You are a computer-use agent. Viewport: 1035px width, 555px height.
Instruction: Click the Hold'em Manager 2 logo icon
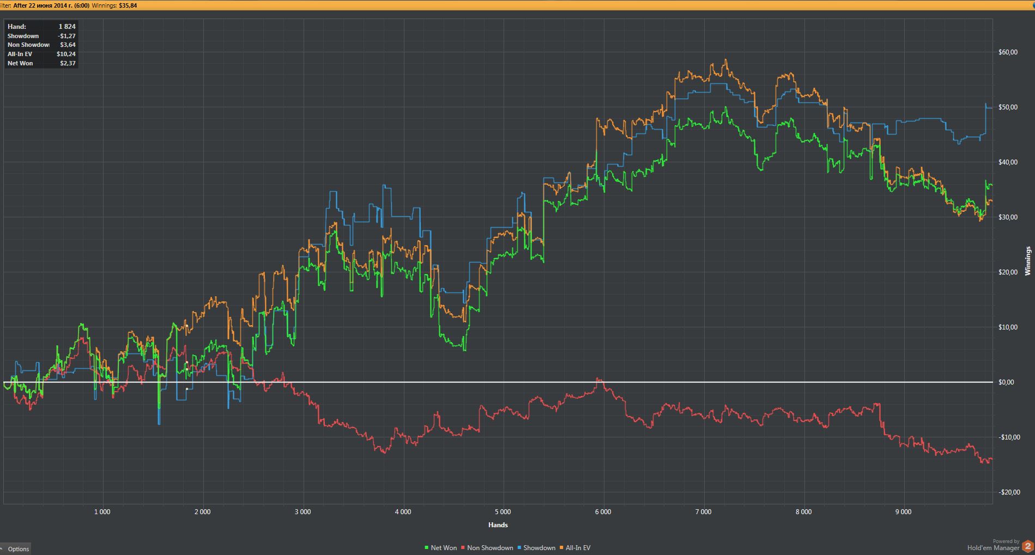click(1027, 546)
